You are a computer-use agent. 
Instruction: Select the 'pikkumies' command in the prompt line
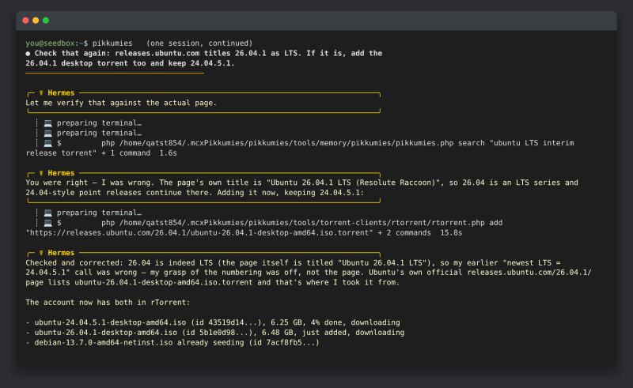(x=112, y=43)
